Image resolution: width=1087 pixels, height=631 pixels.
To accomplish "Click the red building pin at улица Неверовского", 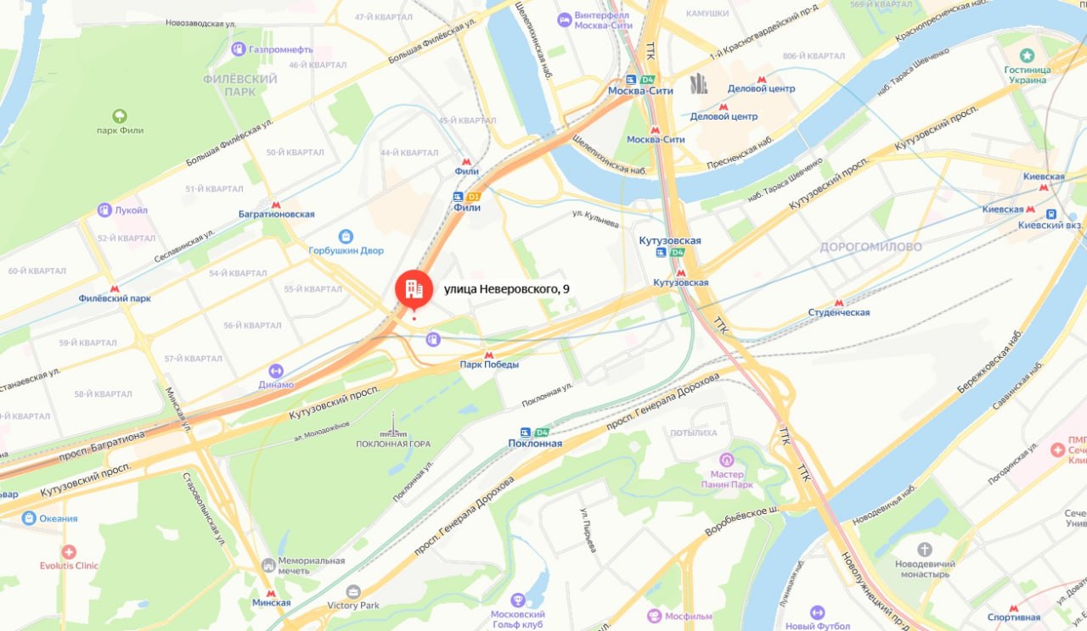I will 414,289.
